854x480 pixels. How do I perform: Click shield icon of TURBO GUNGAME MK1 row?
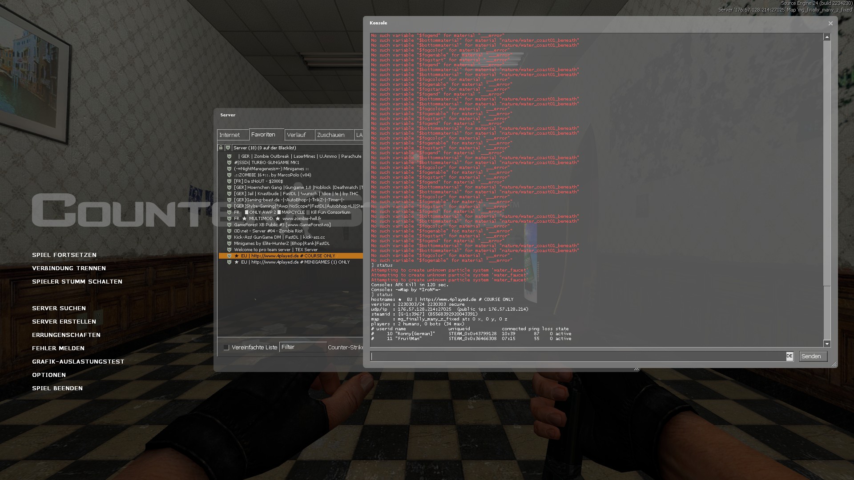click(x=230, y=163)
